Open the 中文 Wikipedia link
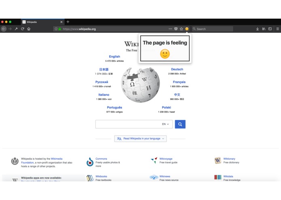 177,95
